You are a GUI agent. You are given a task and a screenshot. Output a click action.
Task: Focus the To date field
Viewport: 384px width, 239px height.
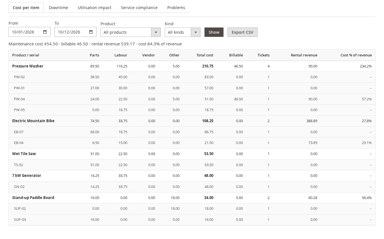[x=76, y=32]
